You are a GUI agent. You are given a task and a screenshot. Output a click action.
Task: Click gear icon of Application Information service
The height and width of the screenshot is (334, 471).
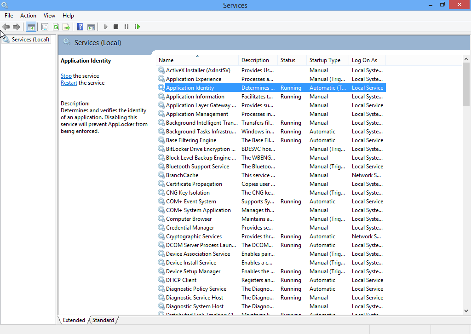[x=161, y=96]
